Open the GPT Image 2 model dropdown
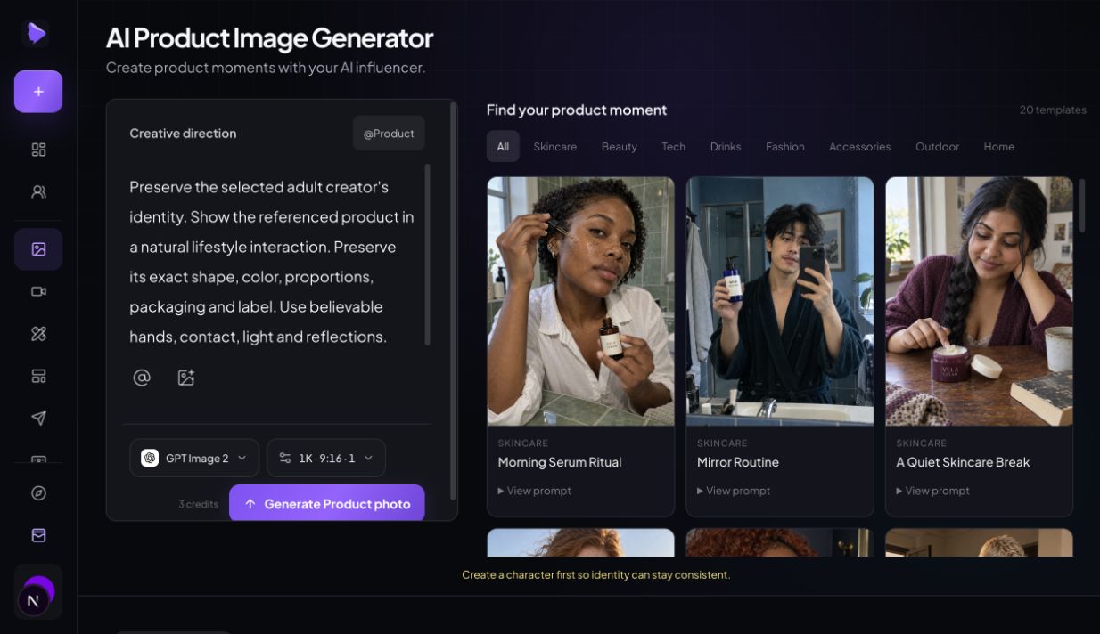The image size is (1100, 634). point(194,458)
